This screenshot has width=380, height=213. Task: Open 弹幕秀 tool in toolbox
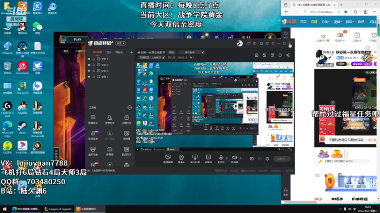[110, 151]
